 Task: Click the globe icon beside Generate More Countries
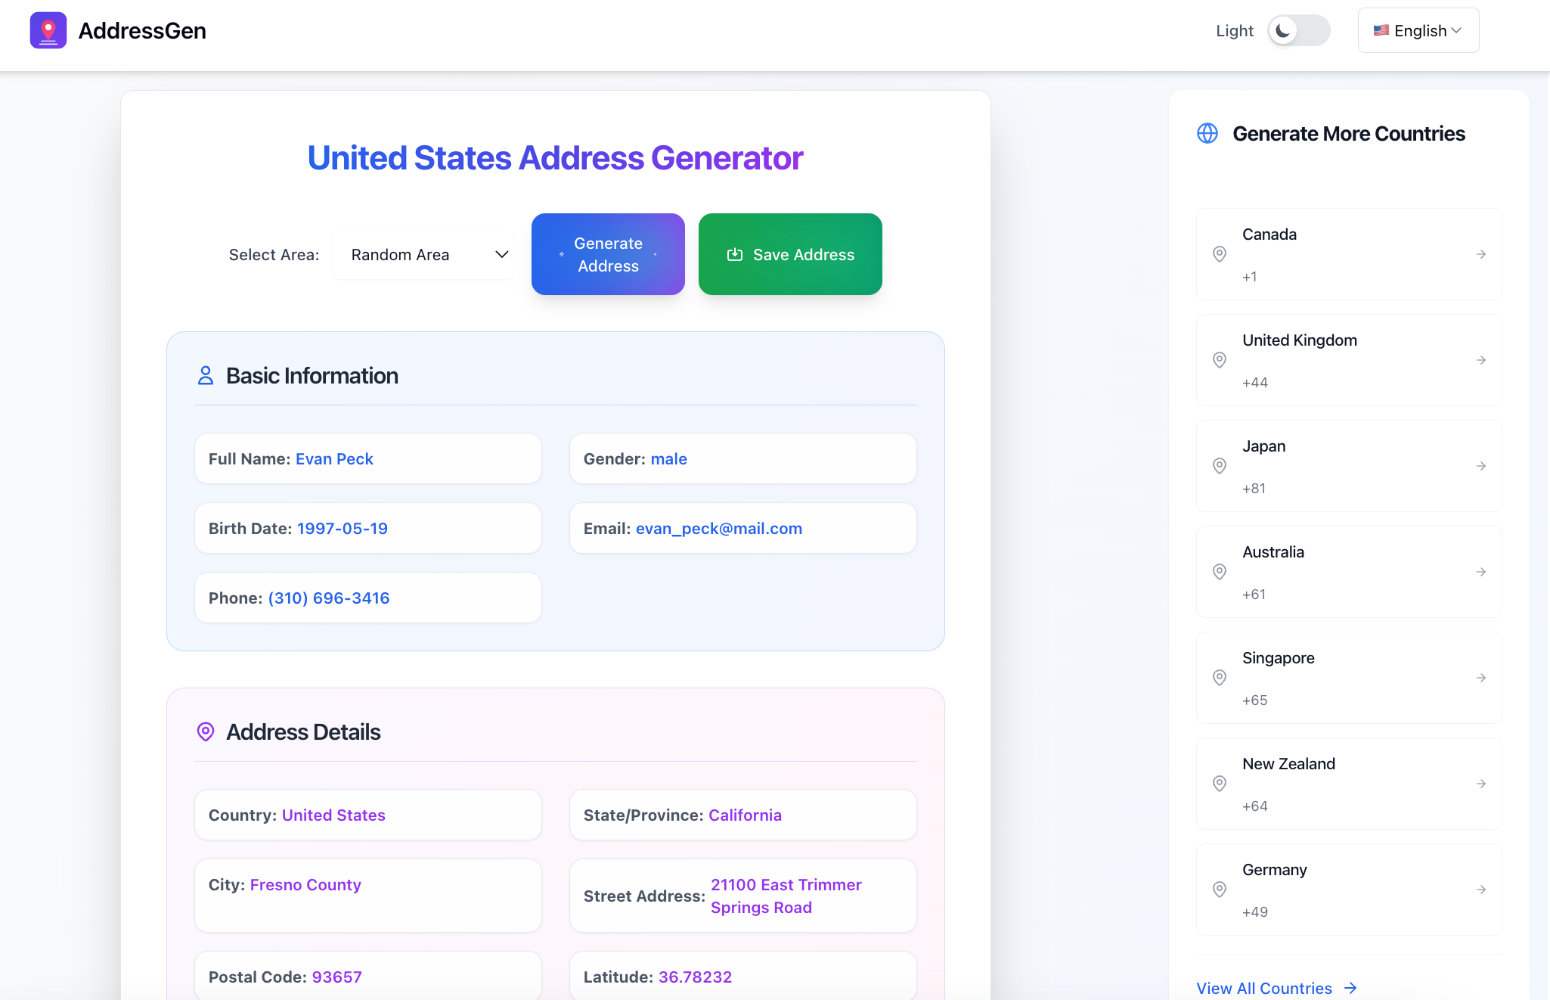[x=1207, y=133]
